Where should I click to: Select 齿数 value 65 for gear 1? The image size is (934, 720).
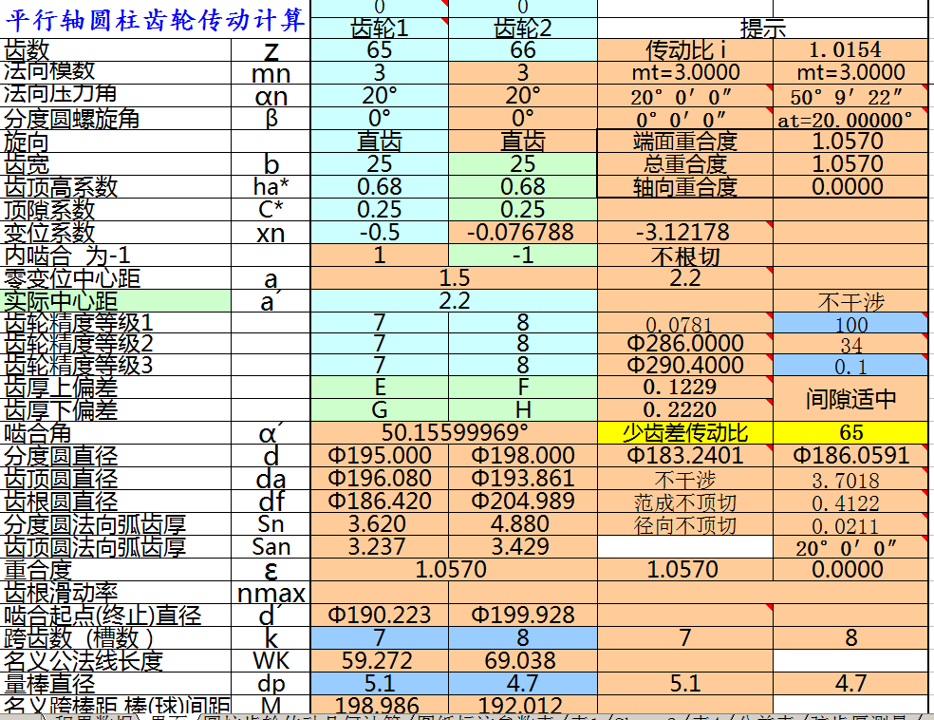pos(380,50)
